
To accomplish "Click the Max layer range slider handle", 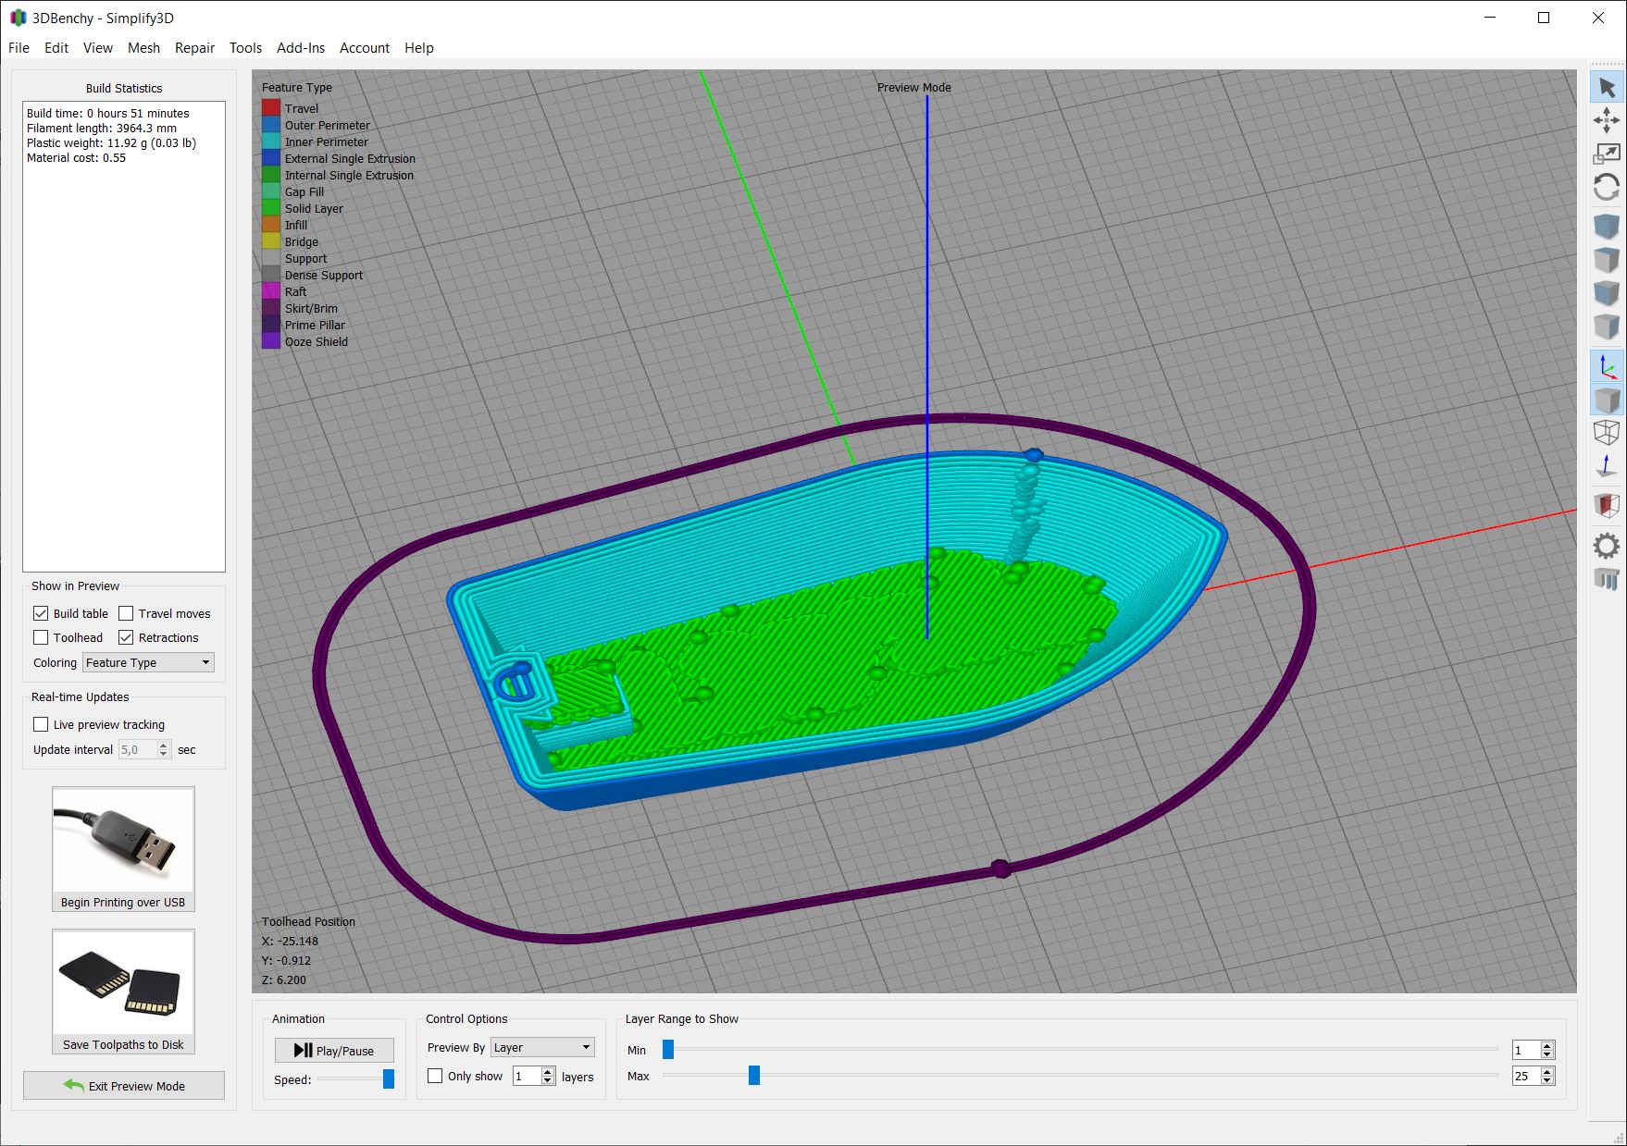I will [x=754, y=1075].
